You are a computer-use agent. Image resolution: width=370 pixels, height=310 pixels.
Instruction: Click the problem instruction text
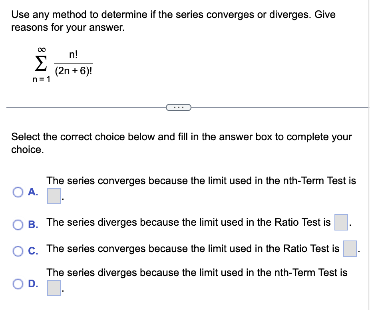pyautogui.click(x=172, y=21)
